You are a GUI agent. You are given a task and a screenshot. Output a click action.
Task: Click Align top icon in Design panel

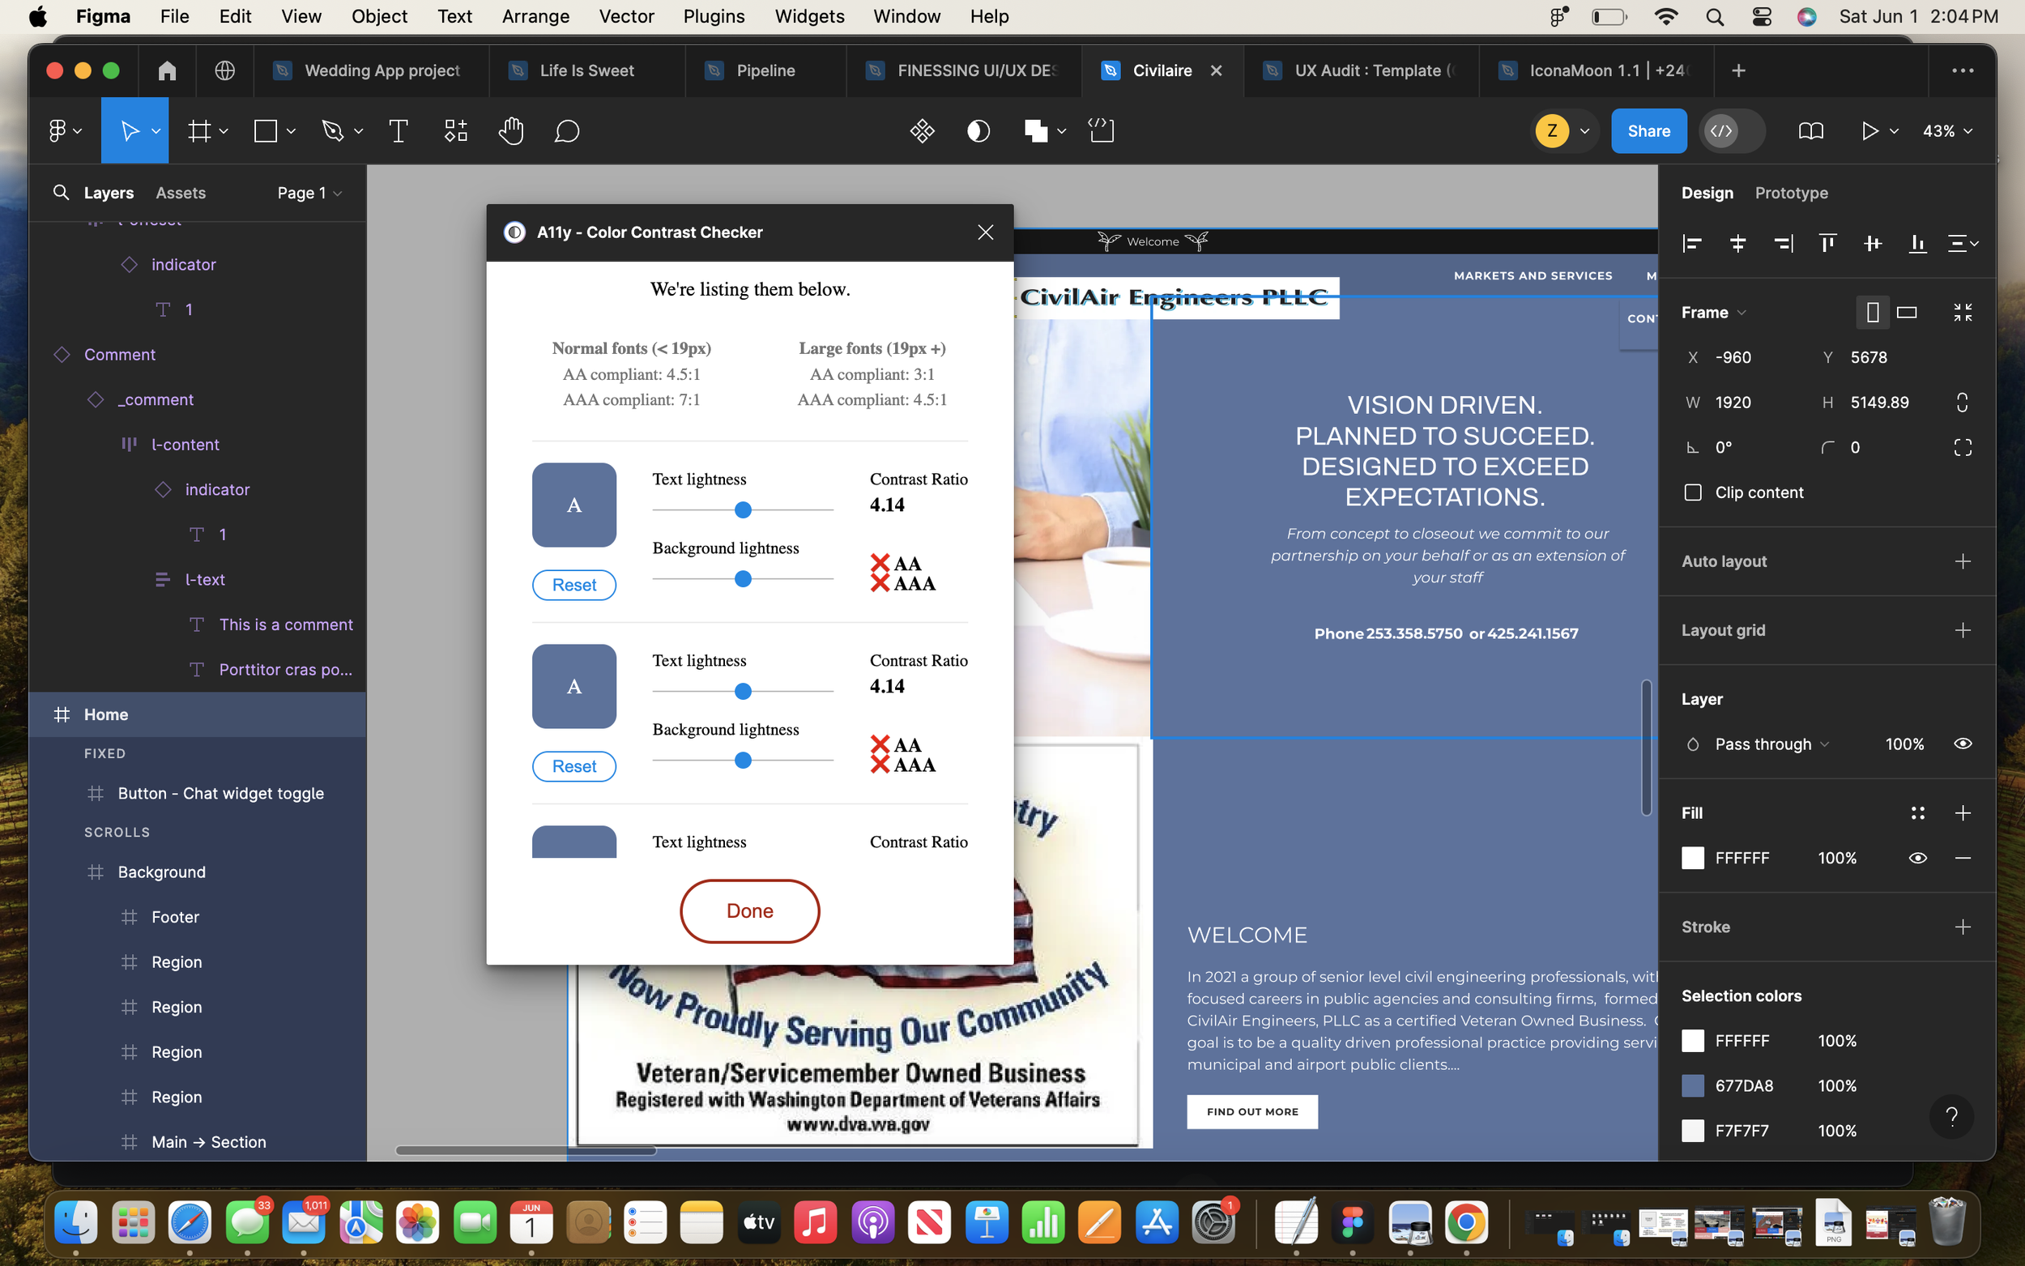(1827, 244)
